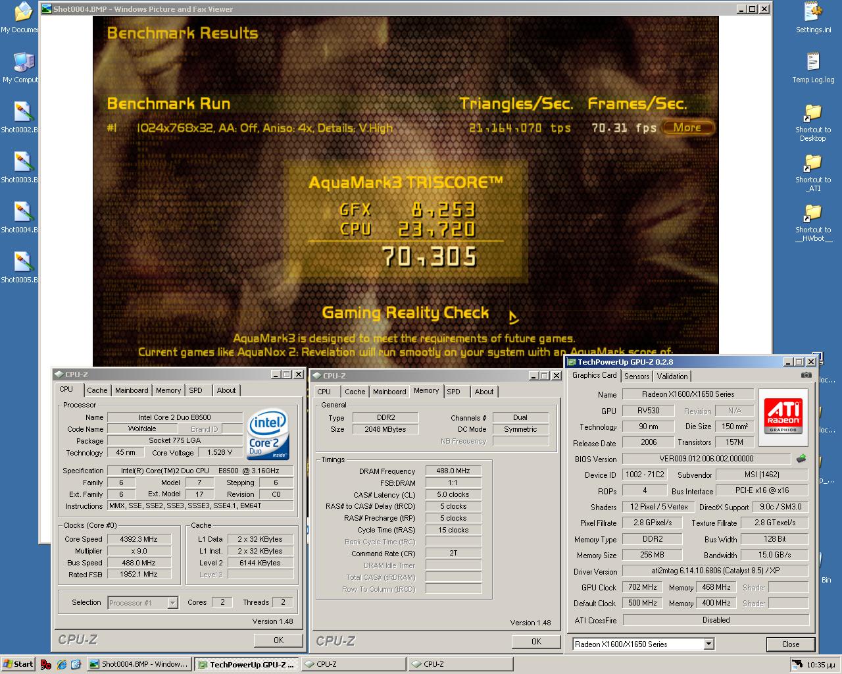Click OK in the memory-timings CPU-Z window
The width and height of the screenshot is (842, 674).
tap(536, 641)
